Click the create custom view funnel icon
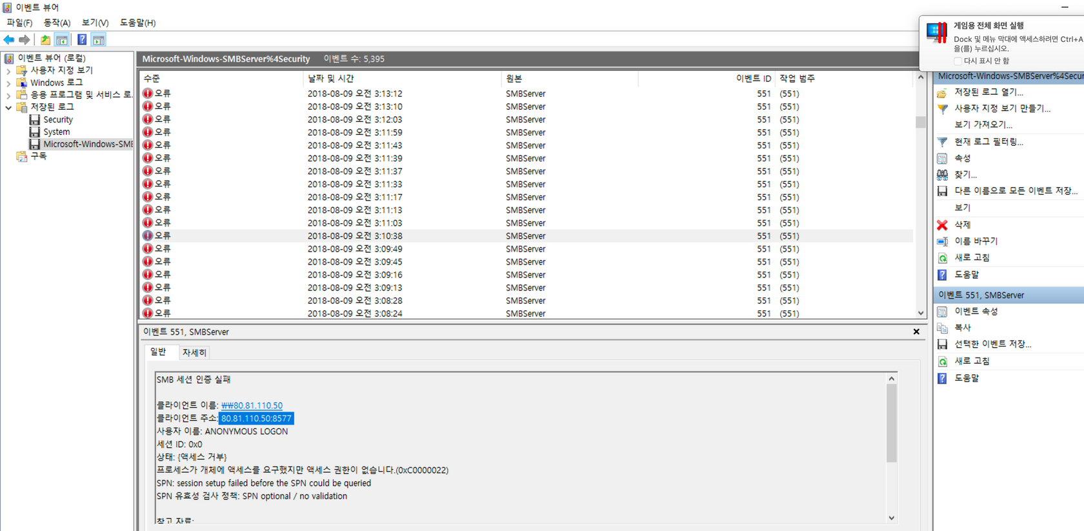Image resolution: width=1084 pixels, height=531 pixels. 942,108
